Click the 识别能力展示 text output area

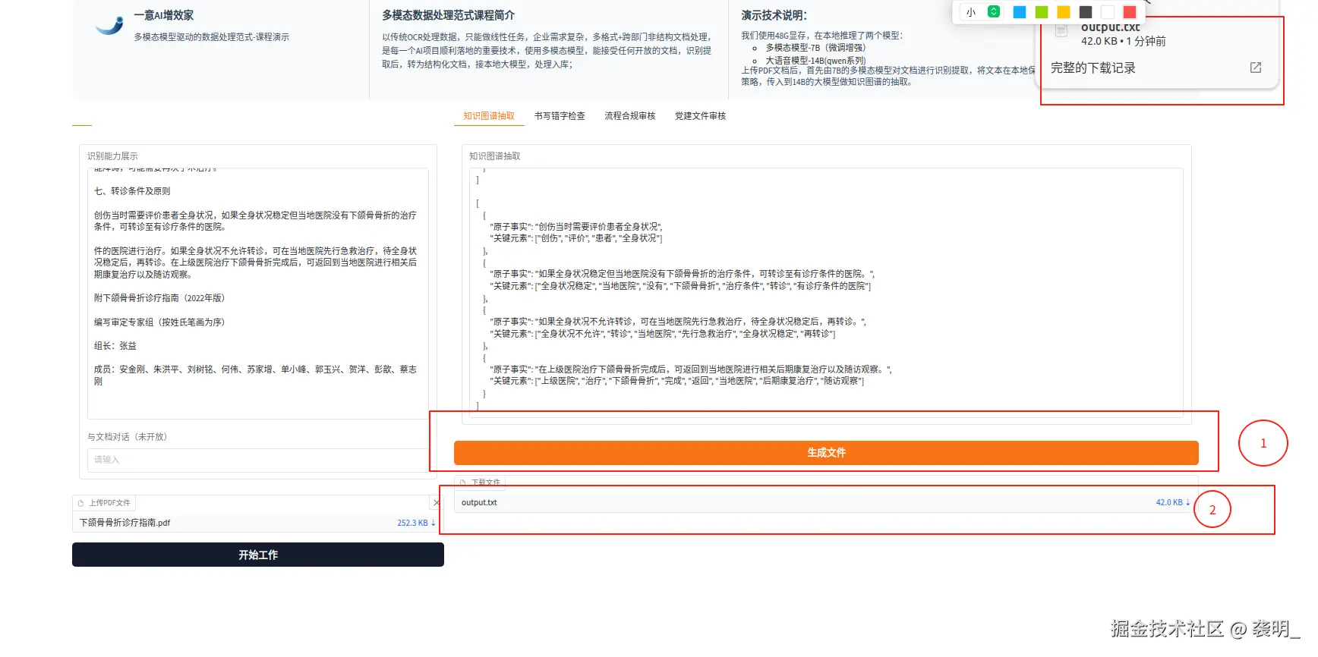[x=257, y=294]
